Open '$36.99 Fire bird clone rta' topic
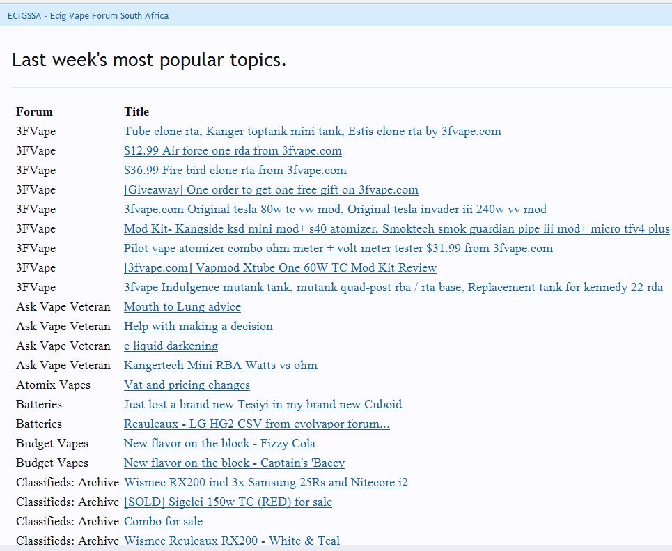 point(235,170)
